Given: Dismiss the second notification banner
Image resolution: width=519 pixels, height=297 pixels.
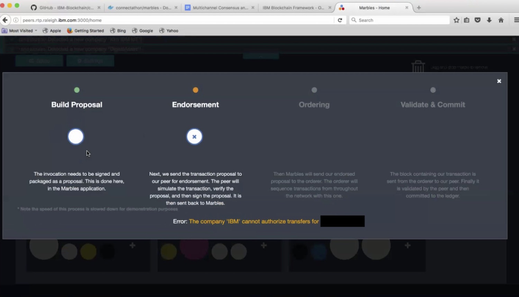Looking at the screenshot, I should 514,49.
